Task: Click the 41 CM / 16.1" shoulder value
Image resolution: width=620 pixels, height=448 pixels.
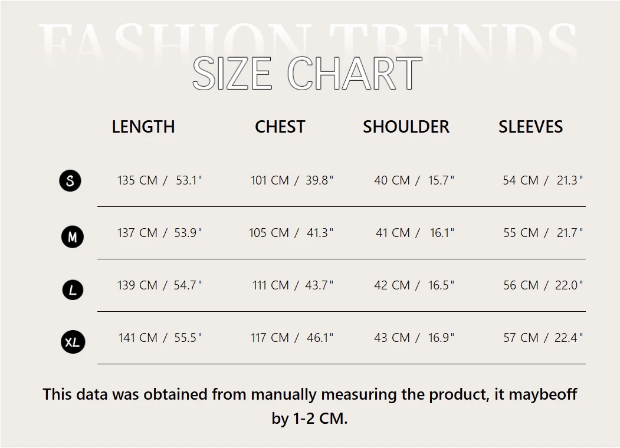Action: (x=415, y=233)
